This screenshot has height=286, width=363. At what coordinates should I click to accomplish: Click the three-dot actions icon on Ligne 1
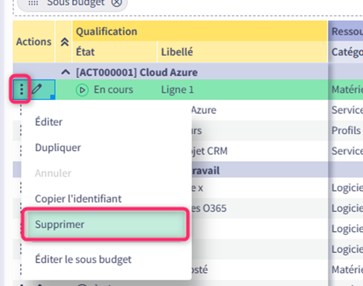pos(21,90)
